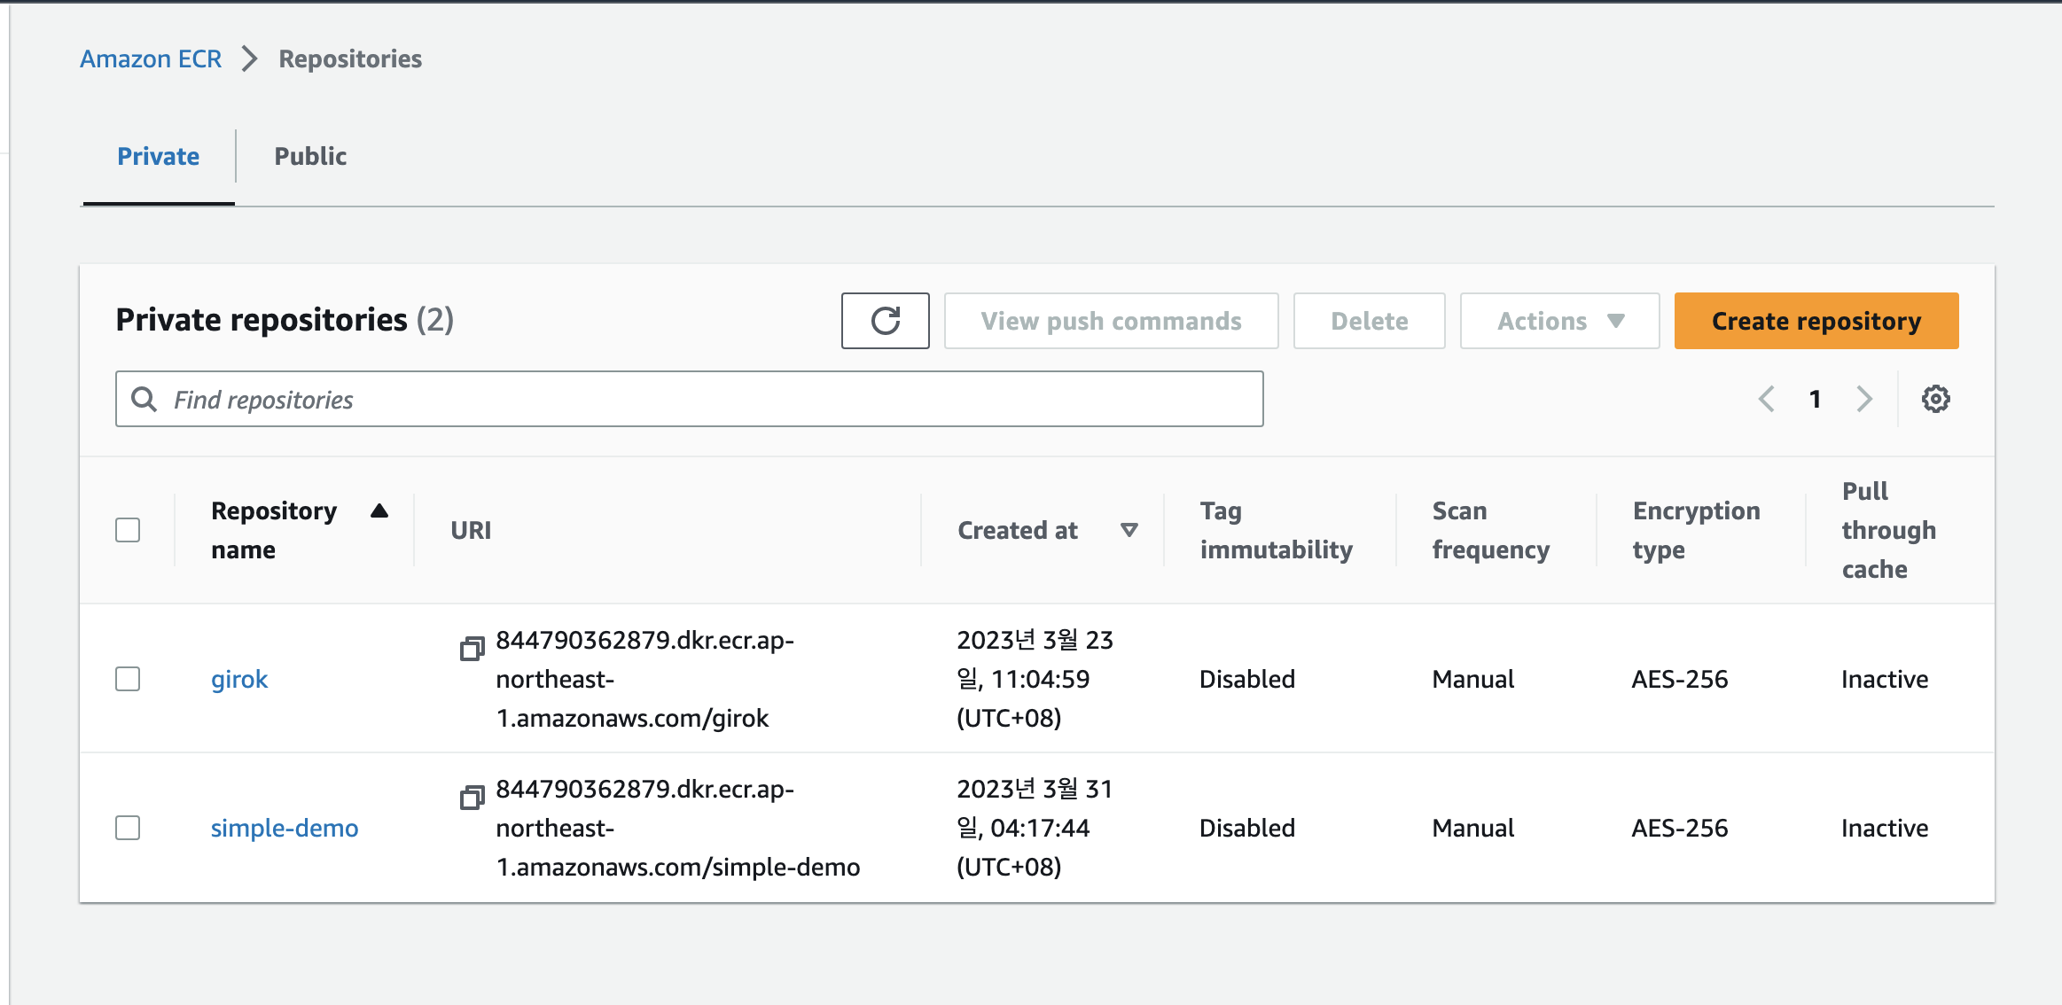Toggle select-all checkbox in table header
Viewport: 2062px width, 1005px height.
coord(128,530)
